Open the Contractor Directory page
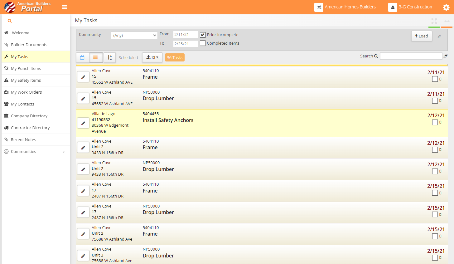This screenshot has width=454, height=264. tap(30, 128)
